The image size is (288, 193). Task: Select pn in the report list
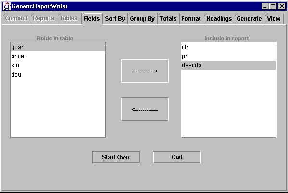pyautogui.click(x=229, y=56)
